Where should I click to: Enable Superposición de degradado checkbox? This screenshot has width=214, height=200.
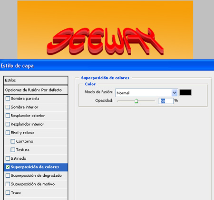point(8,175)
